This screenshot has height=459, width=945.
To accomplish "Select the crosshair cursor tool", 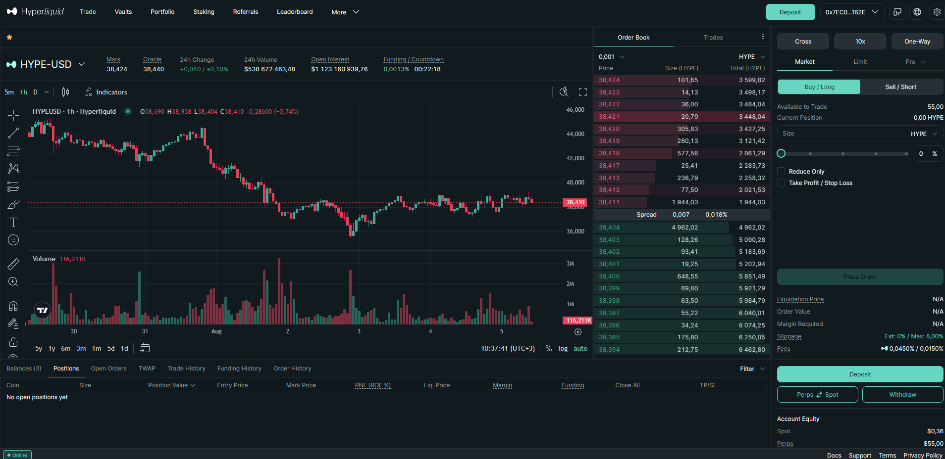I will tap(13, 115).
